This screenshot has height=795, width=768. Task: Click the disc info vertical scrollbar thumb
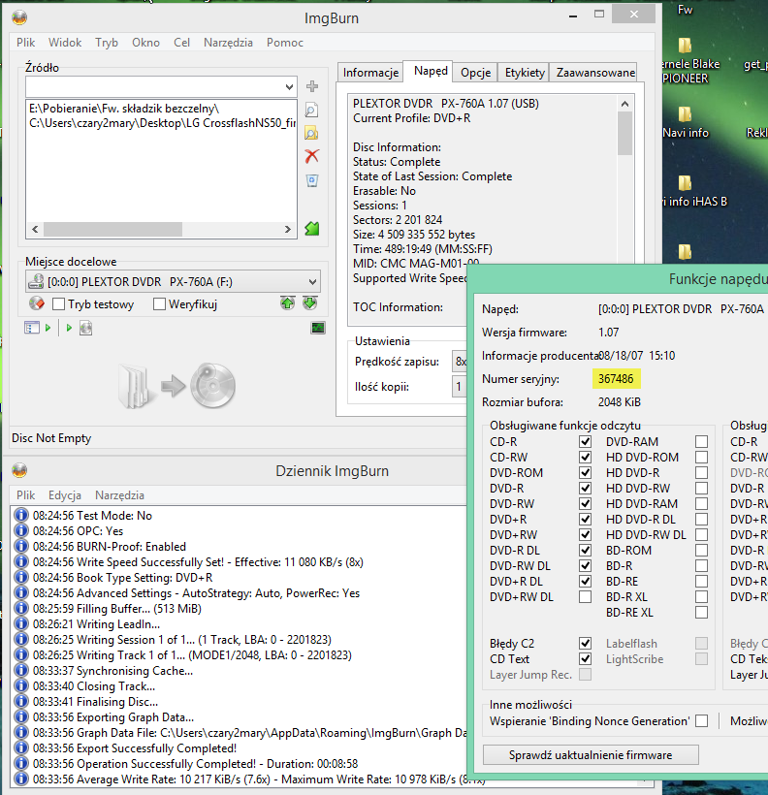tap(624, 134)
